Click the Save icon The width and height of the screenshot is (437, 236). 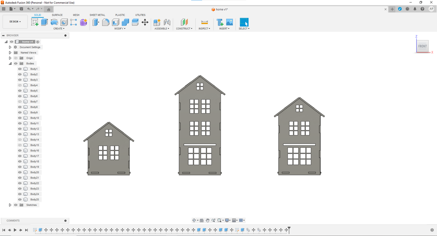[x=21, y=9]
